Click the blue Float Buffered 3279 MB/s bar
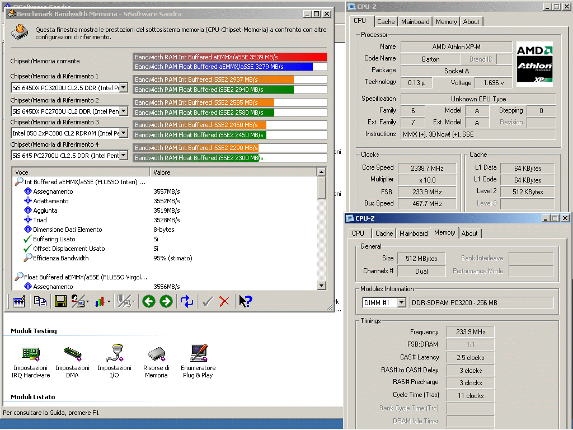 [223, 67]
